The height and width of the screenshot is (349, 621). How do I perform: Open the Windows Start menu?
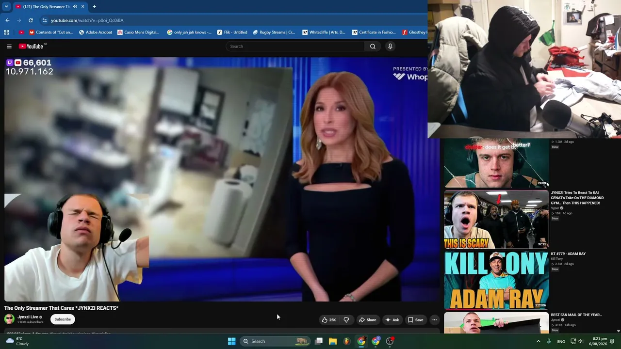point(231,341)
